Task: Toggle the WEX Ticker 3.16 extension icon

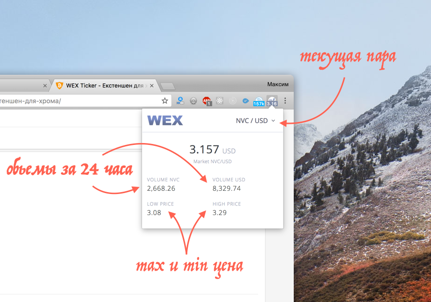Action: (x=272, y=101)
